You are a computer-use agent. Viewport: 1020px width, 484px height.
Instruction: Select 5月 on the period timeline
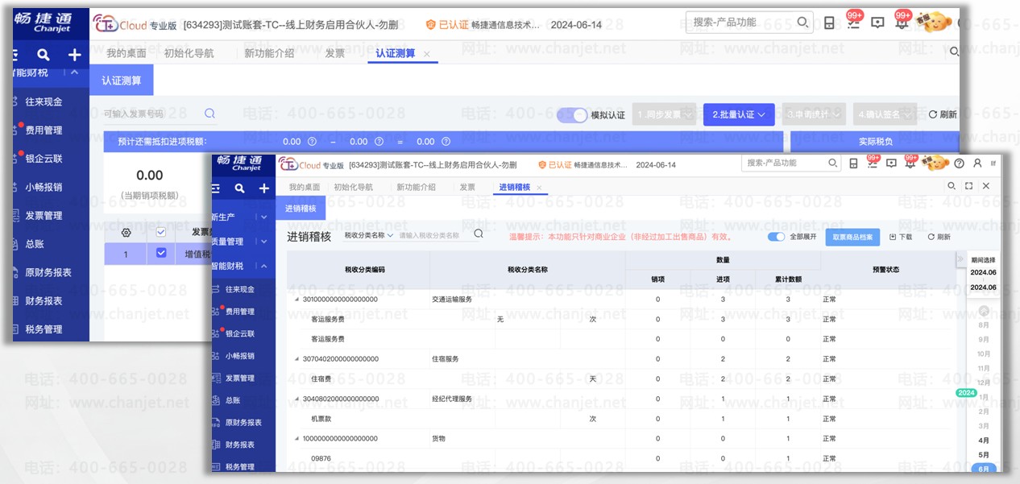tap(984, 455)
